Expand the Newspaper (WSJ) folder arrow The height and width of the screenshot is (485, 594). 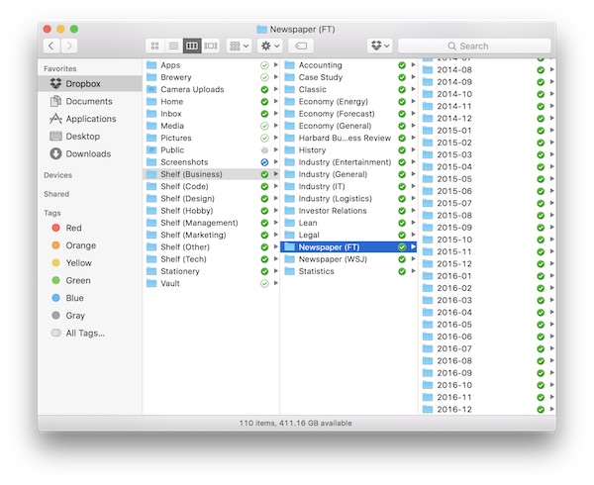tap(414, 258)
